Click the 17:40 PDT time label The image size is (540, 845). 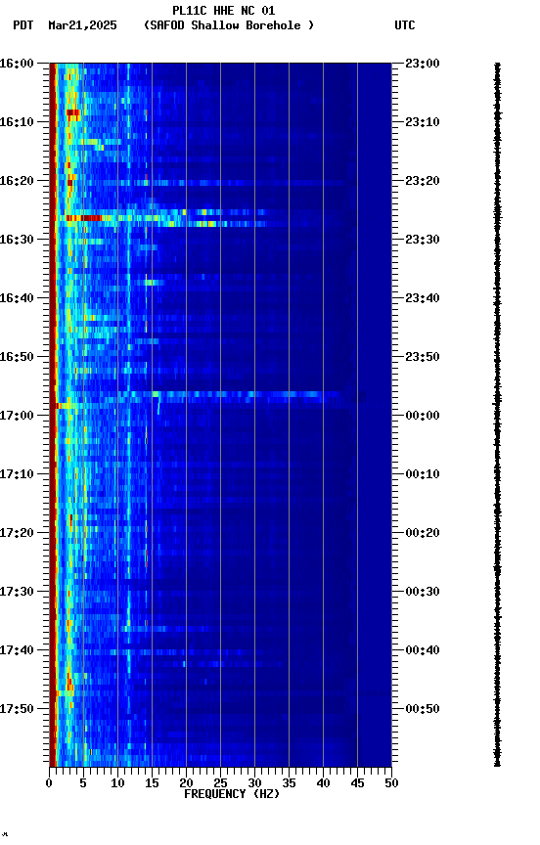pyautogui.click(x=17, y=650)
